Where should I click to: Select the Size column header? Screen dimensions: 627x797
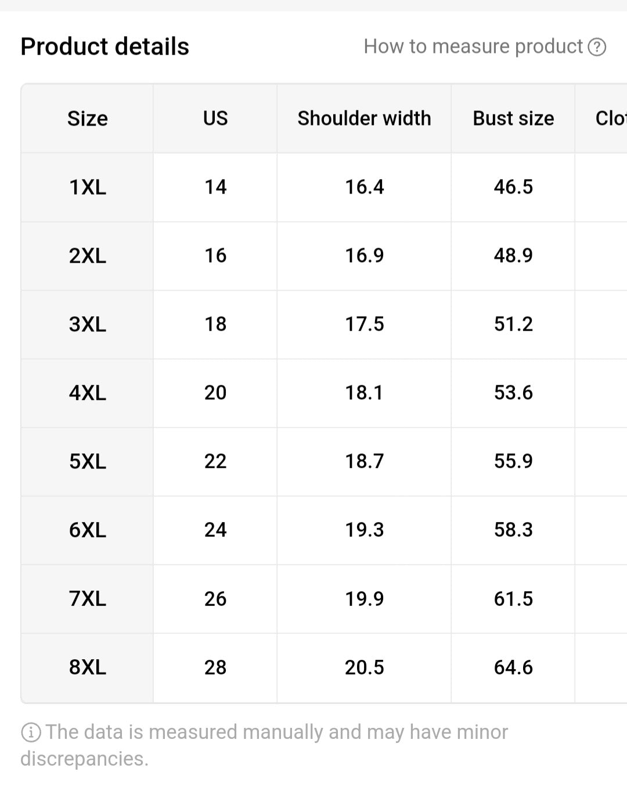click(87, 118)
